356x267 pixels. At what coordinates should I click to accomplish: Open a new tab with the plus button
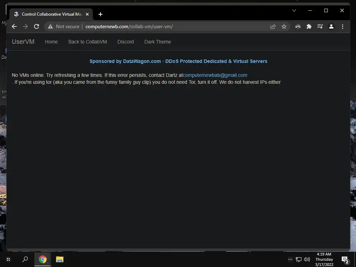(x=100, y=14)
